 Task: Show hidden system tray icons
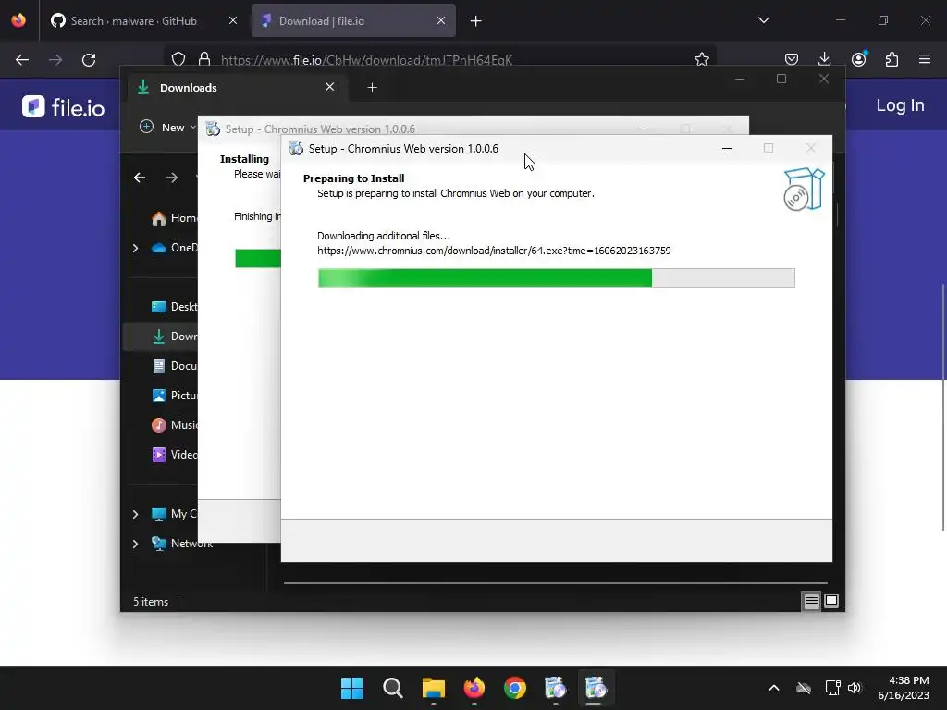coord(774,688)
